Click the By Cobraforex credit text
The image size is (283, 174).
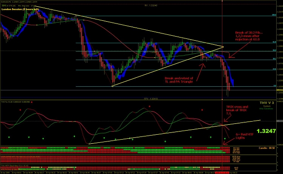pos(266,108)
